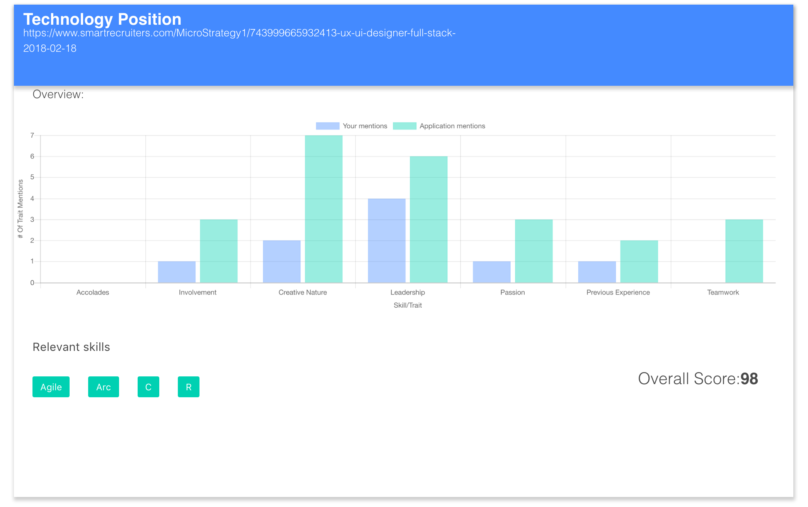Screen dimensions: 808x507
Task: Click the Leadership 'Your mentions' blue bar
Action: 387,241
